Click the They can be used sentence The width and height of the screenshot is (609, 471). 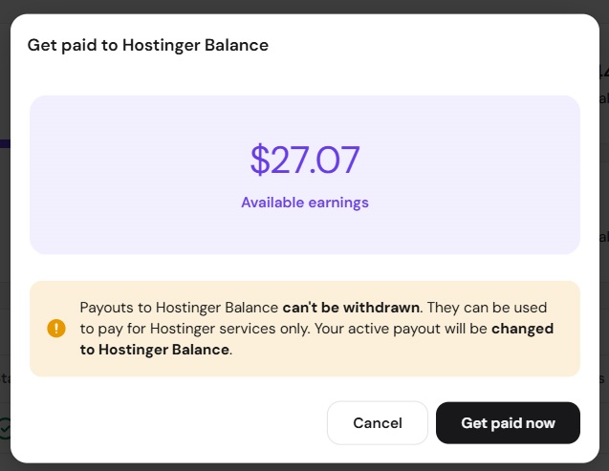point(487,308)
